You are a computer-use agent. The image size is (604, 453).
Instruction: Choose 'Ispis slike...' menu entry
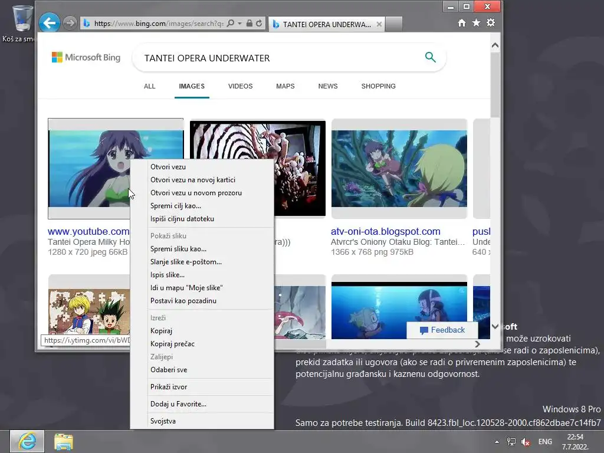click(x=202, y=275)
